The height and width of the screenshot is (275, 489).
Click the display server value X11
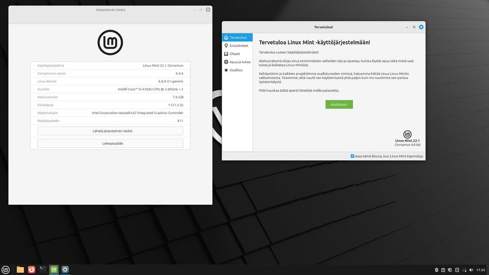pyautogui.click(x=180, y=121)
